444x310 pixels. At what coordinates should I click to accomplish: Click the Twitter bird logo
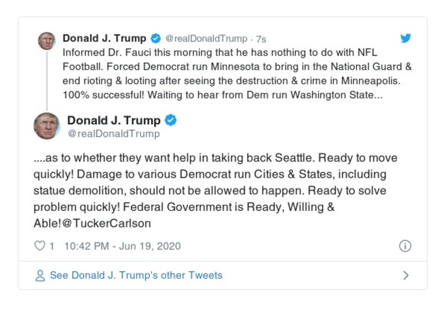(x=406, y=38)
